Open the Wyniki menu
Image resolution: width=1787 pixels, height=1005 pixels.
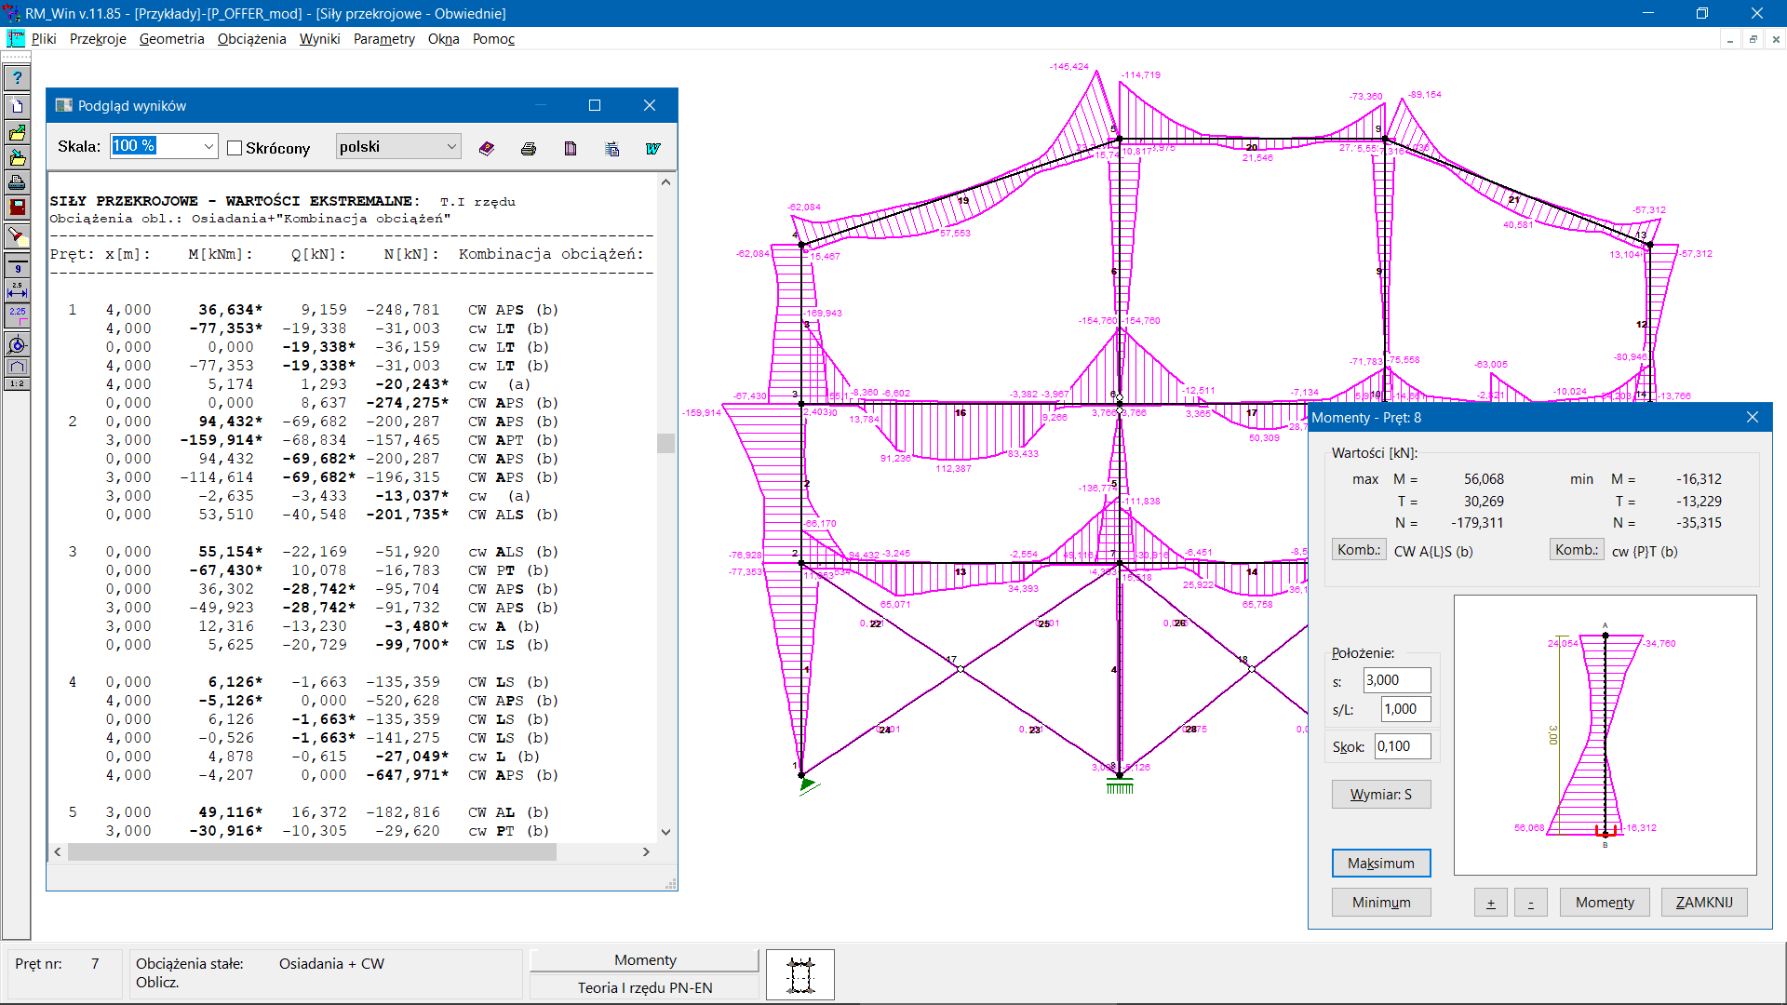320,39
